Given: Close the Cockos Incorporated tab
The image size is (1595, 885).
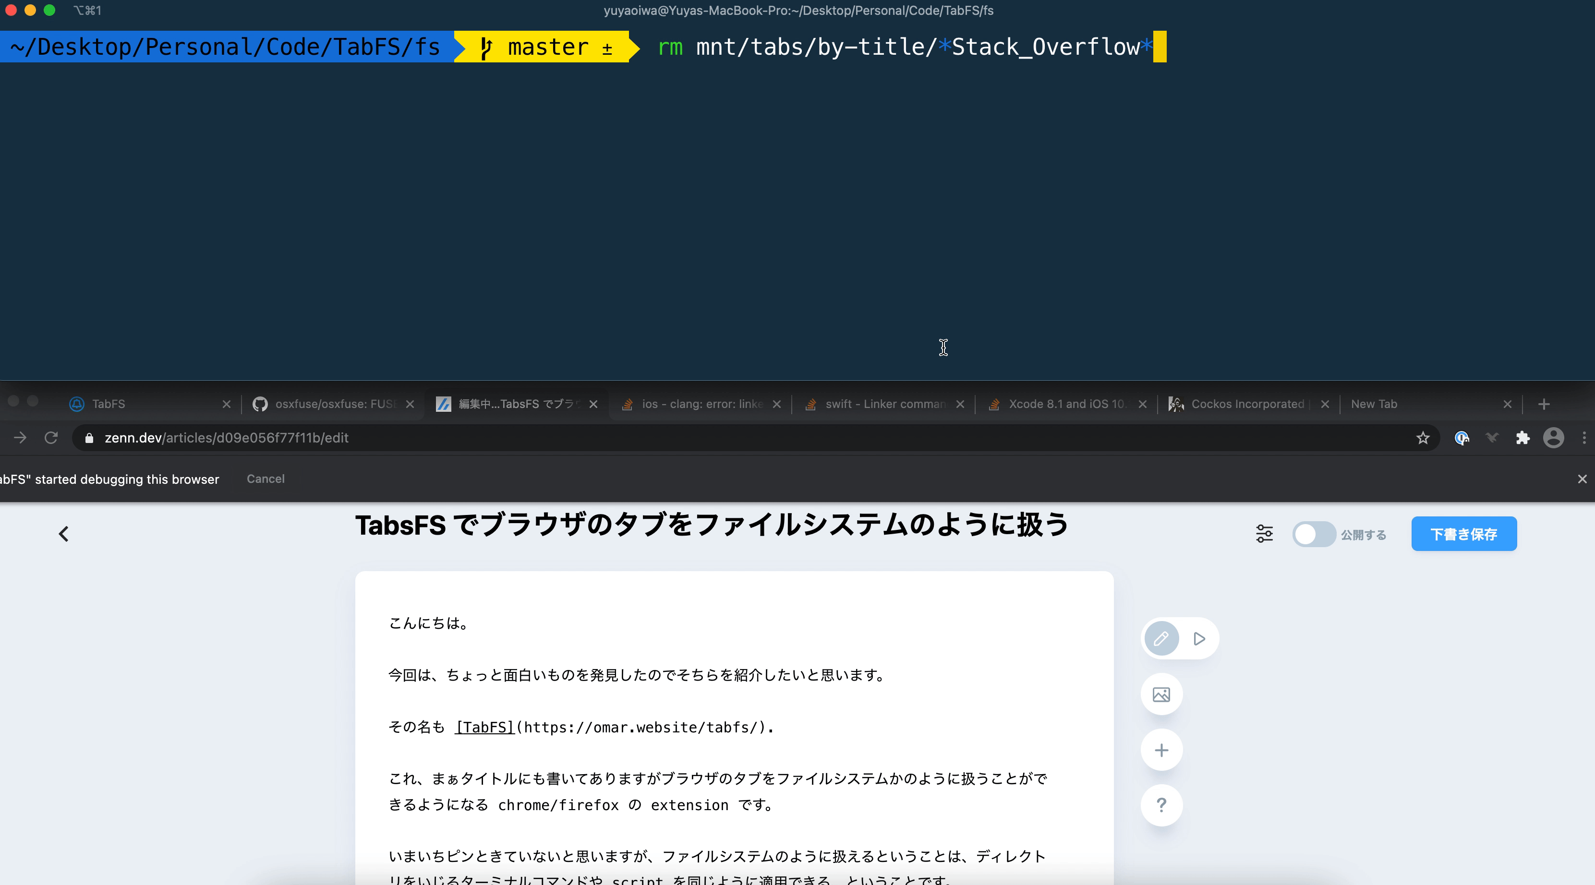Looking at the screenshot, I should pos(1325,404).
